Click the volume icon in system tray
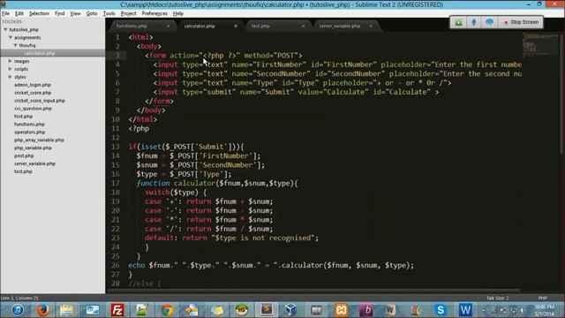The width and height of the screenshot is (565, 318). click(x=522, y=310)
